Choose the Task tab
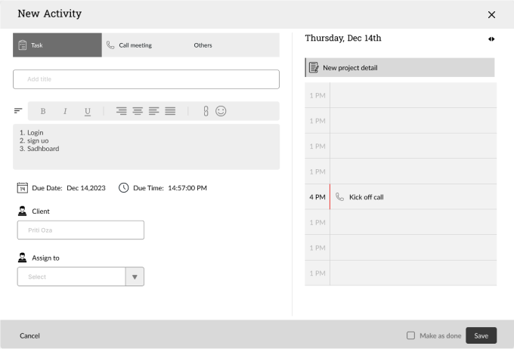 click(57, 45)
